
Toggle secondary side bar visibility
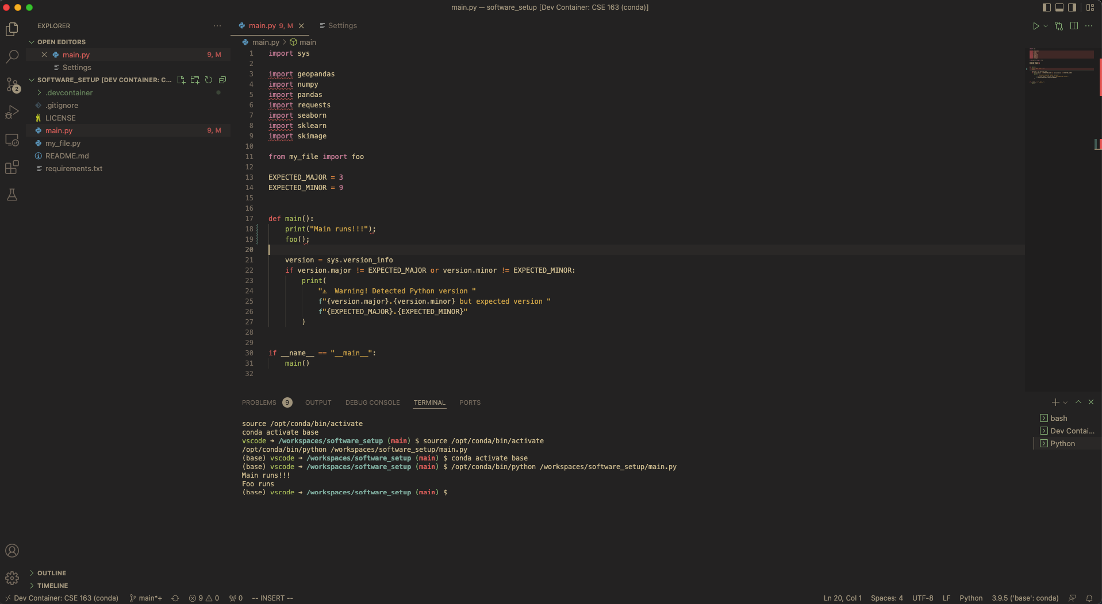pyautogui.click(x=1072, y=7)
